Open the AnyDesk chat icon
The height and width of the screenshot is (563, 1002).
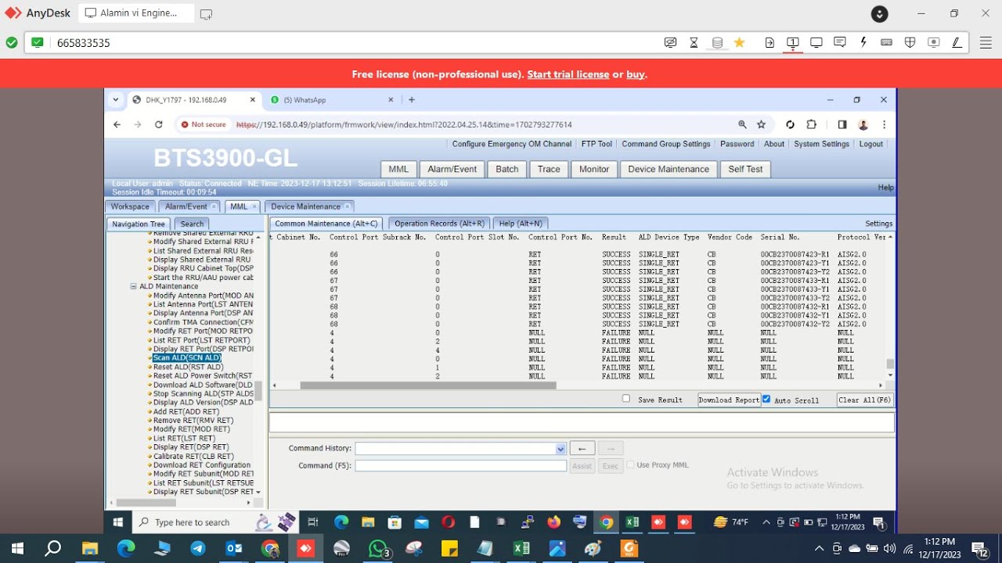[840, 42]
